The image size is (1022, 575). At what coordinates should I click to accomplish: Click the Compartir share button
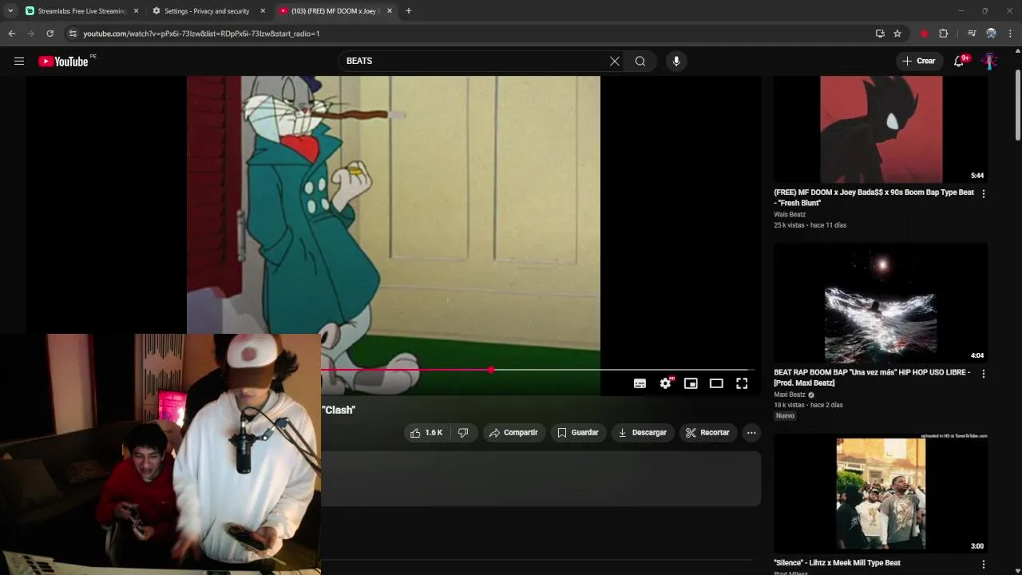(x=514, y=432)
